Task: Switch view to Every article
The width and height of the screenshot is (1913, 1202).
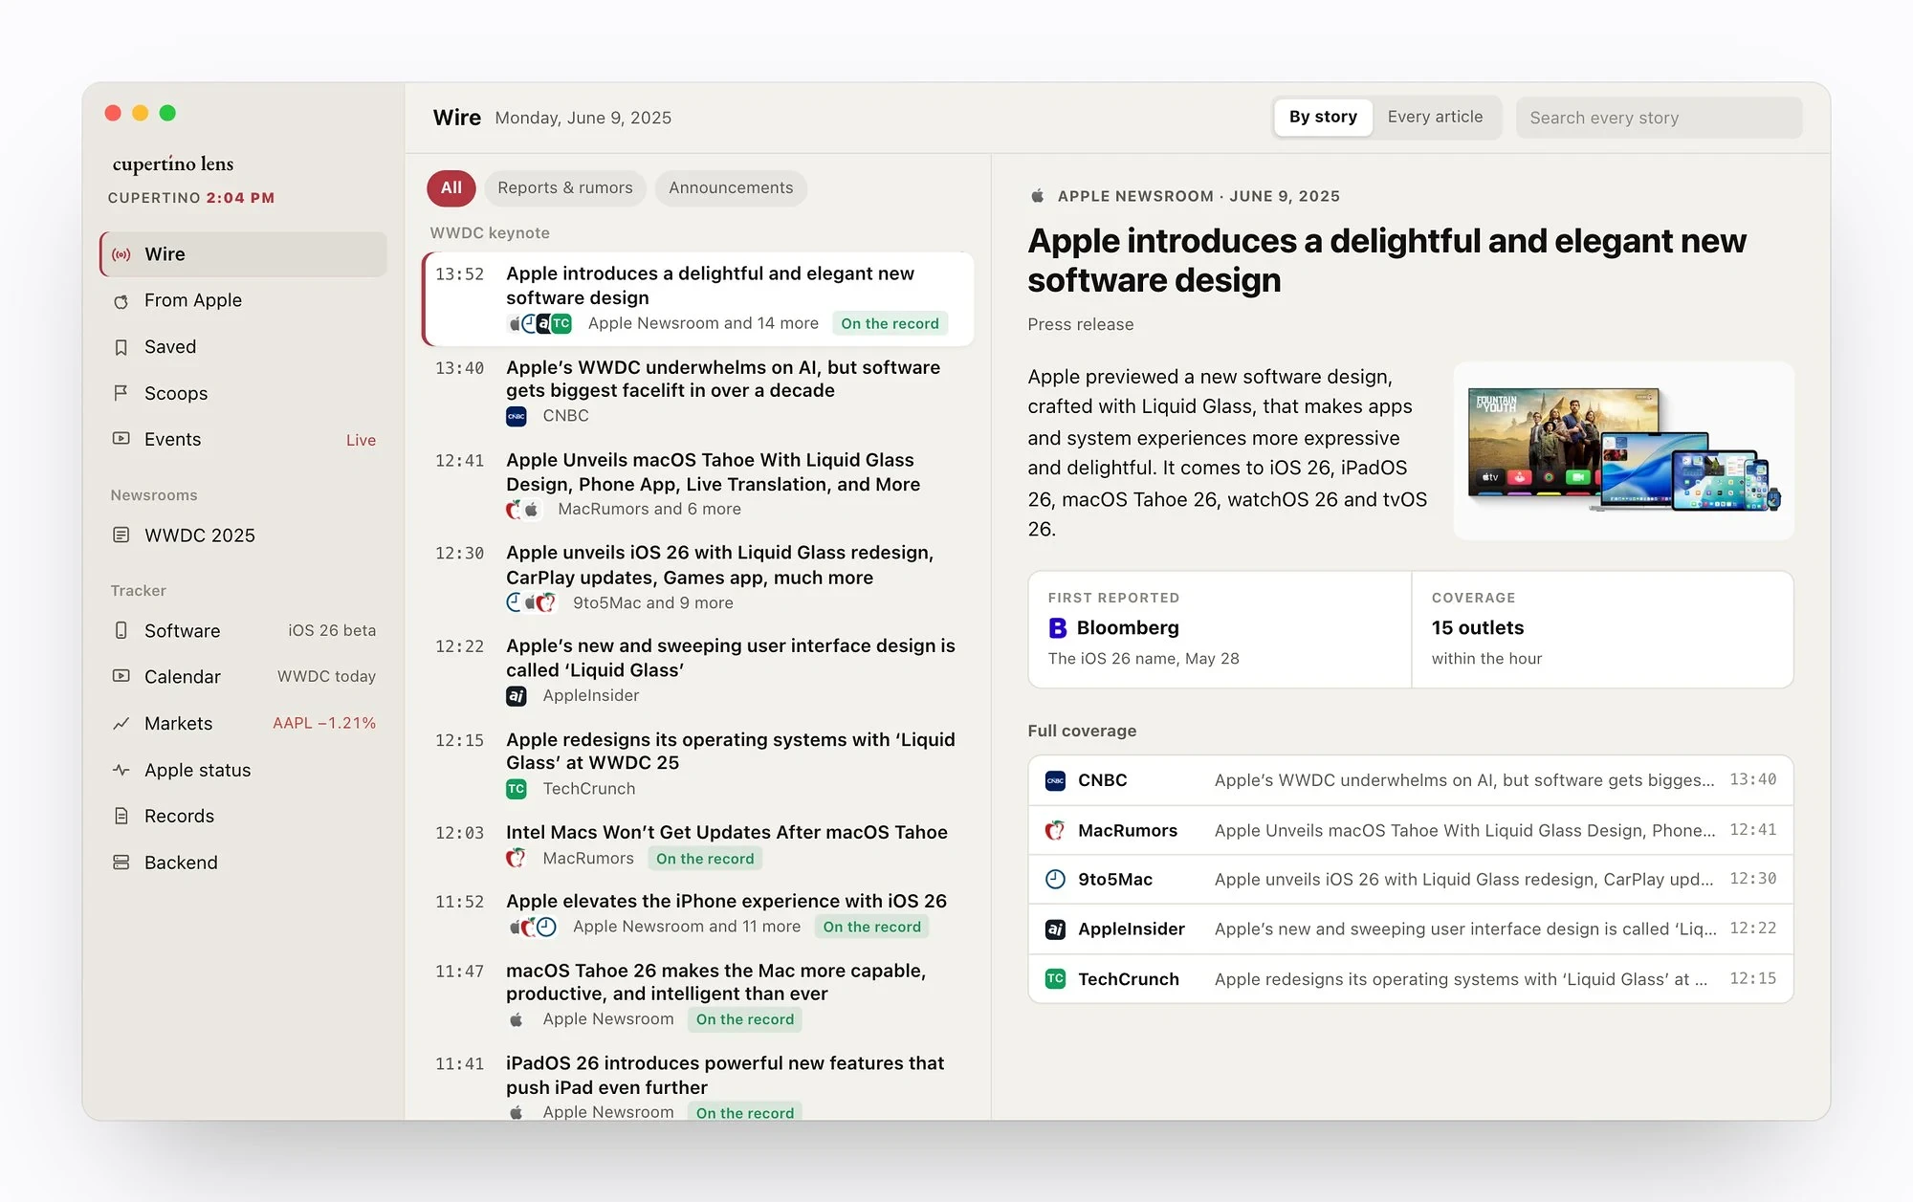Action: [x=1435, y=118]
